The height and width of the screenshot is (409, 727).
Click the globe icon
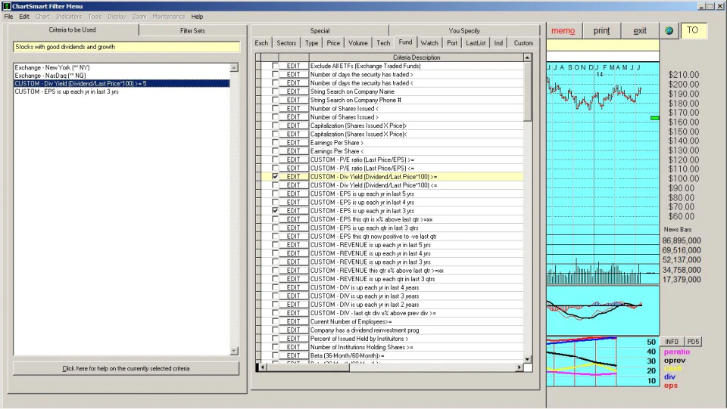669,30
